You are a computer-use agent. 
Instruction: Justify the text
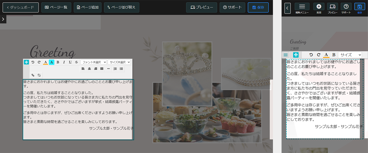click(102, 69)
